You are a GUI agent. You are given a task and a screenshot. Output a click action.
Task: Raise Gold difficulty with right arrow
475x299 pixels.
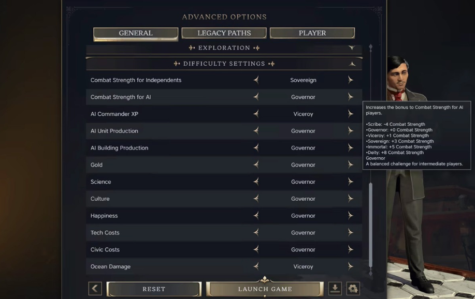point(351,165)
